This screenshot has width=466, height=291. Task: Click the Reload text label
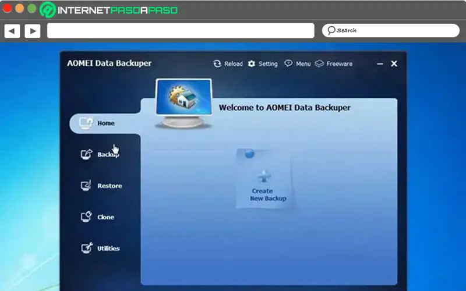pos(234,64)
